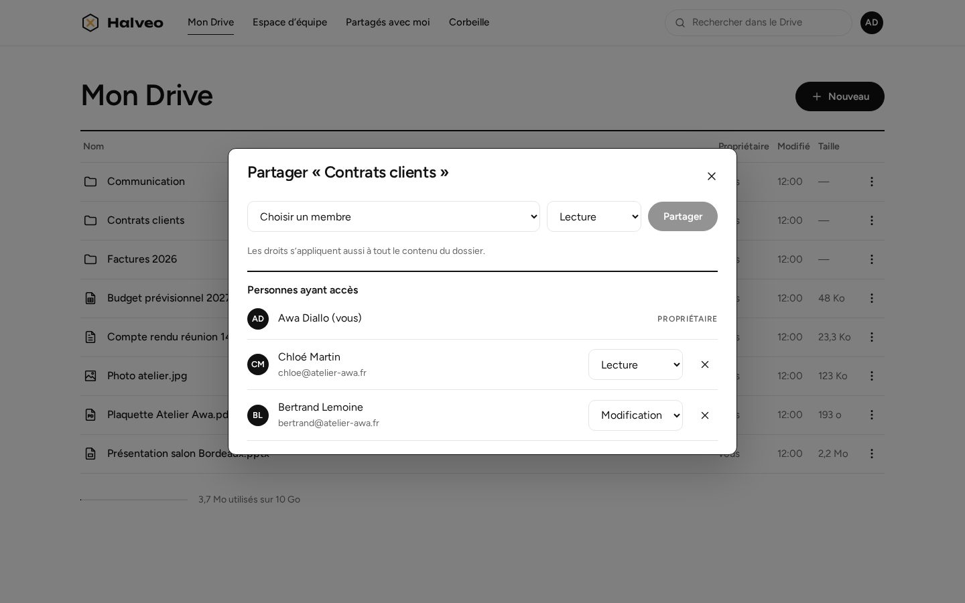Click the Factures 2026 folder icon
The height and width of the screenshot is (603, 965).
(x=90, y=259)
